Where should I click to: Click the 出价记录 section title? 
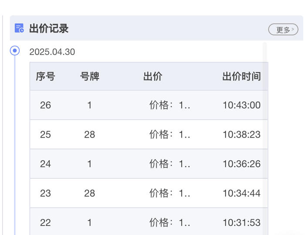coord(49,29)
